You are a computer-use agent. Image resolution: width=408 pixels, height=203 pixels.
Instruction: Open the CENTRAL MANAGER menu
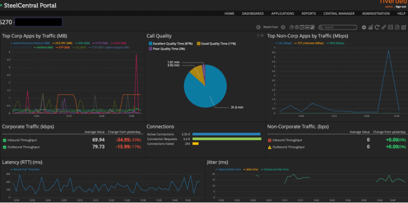coord(339,13)
